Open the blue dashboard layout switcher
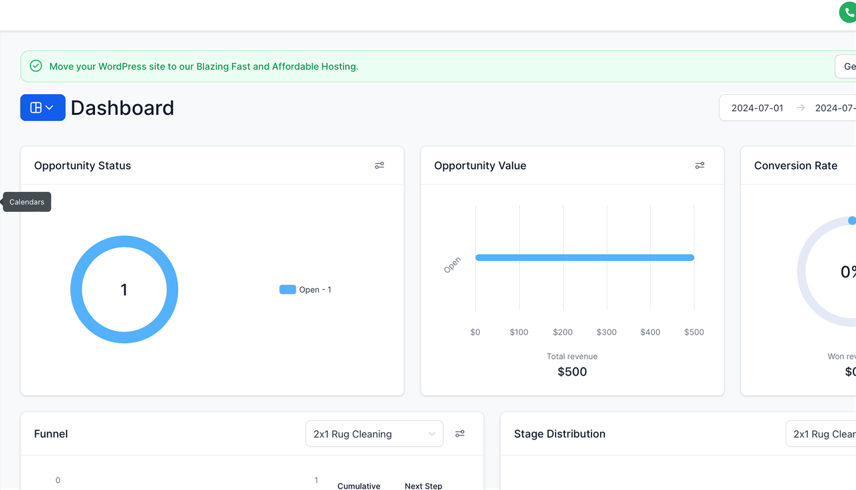The width and height of the screenshot is (856, 490). point(43,108)
